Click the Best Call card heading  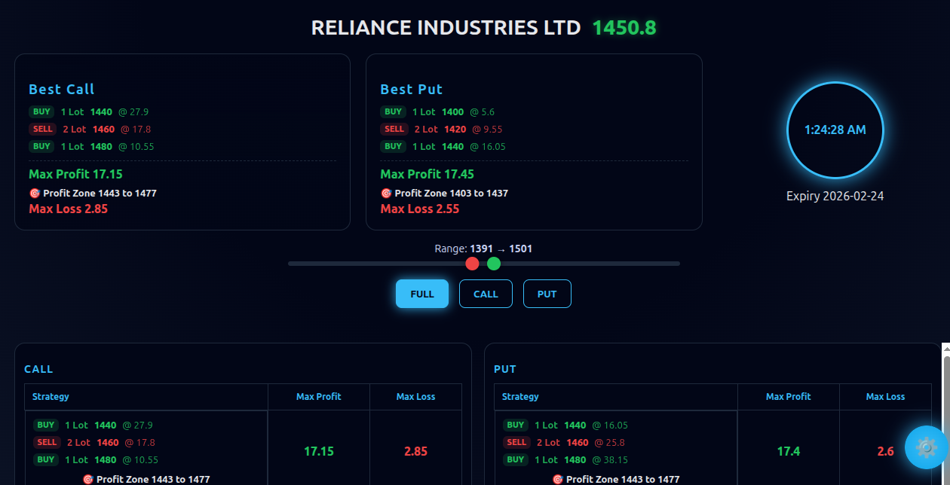point(62,89)
